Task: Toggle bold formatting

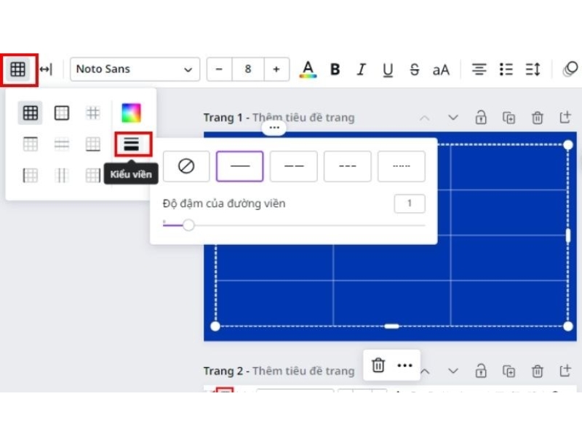Action: click(x=335, y=70)
